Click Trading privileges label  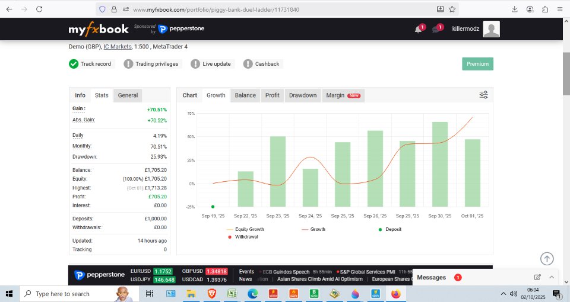tap(157, 64)
